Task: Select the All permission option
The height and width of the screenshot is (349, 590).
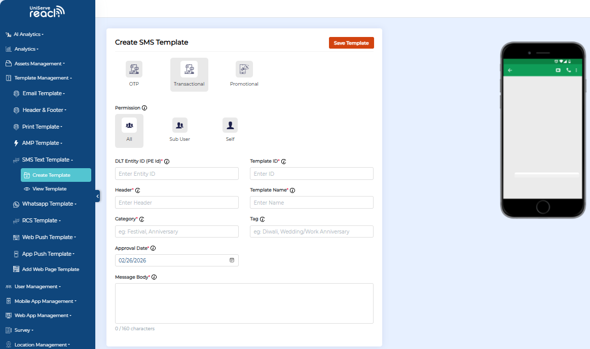Action: pyautogui.click(x=129, y=125)
